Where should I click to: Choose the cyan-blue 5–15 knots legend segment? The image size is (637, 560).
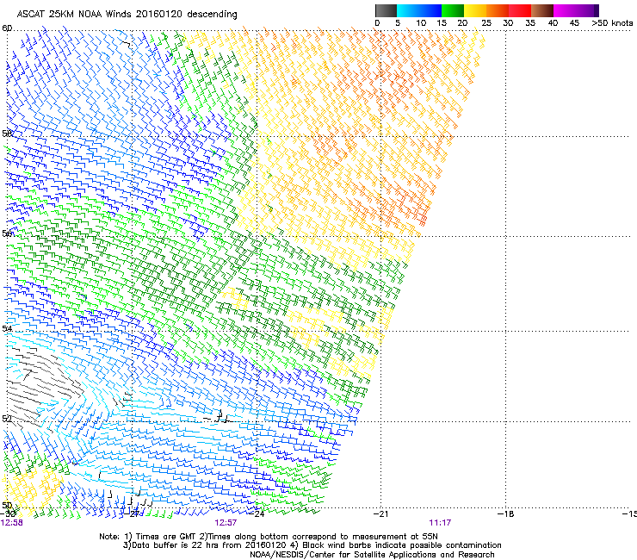pyautogui.click(x=419, y=10)
